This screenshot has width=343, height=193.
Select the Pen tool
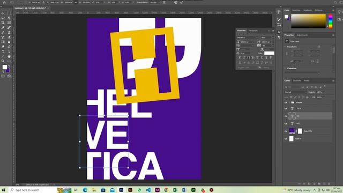(9, 47)
